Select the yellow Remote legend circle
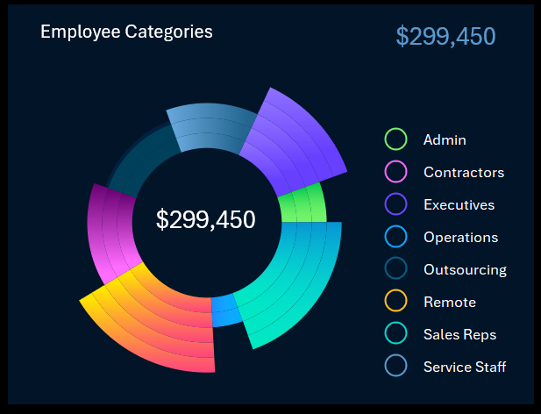This screenshot has width=541, height=414. tap(395, 302)
